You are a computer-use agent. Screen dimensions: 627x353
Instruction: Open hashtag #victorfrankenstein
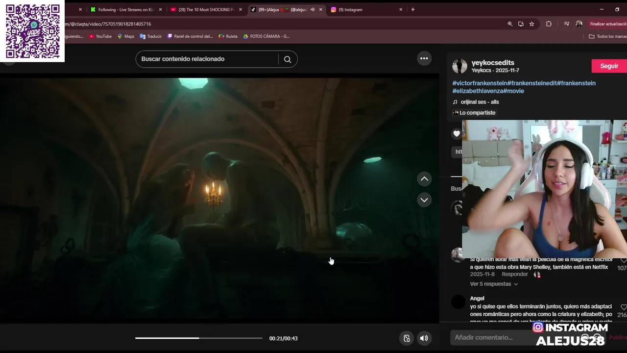[x=480, y=83]
